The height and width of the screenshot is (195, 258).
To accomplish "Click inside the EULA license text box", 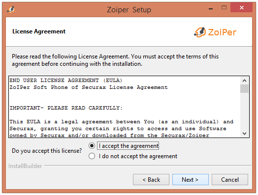I will [x=125, y=107].
